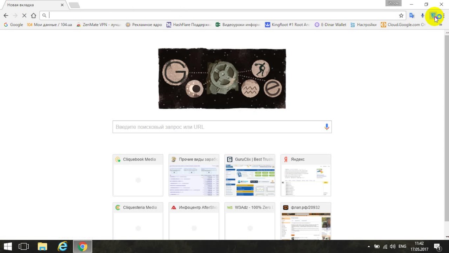Image resolution: width=449 pixels, height=253 pixels.
Task: Open the Google bookmark
Action: tap(13, 25)
